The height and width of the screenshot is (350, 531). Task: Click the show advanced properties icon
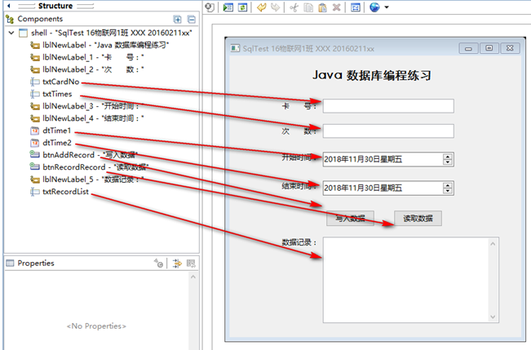pyautogui.click(x=192, y=264)
